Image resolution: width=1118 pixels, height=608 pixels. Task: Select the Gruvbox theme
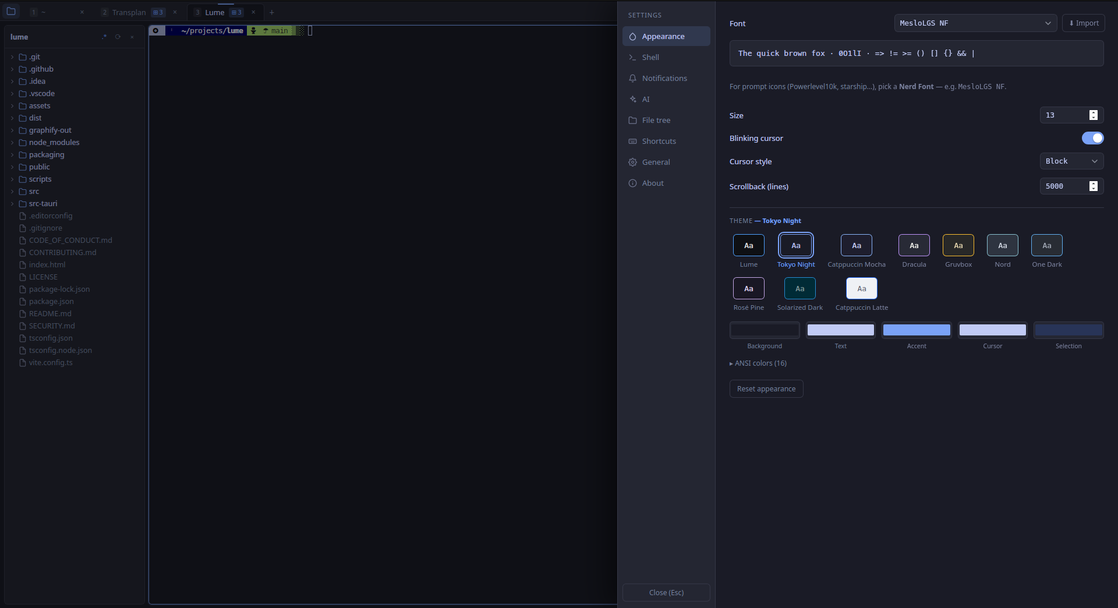click(x=958, y=245)
